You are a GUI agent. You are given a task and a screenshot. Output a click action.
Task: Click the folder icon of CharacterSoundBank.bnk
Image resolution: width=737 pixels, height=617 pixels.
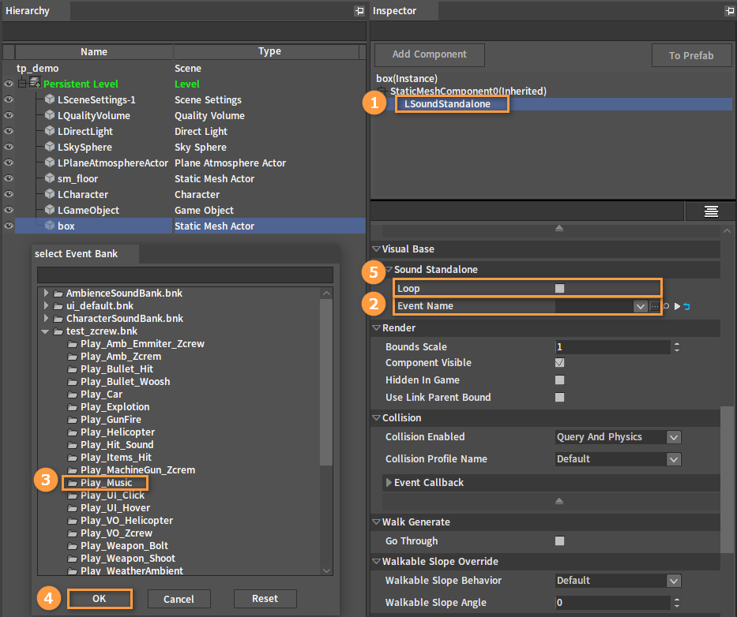(58, 319)
